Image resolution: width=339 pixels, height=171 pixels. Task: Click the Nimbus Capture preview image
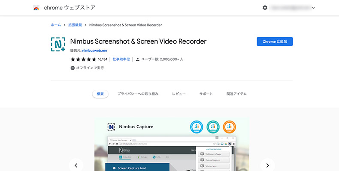tap(172, 144)
